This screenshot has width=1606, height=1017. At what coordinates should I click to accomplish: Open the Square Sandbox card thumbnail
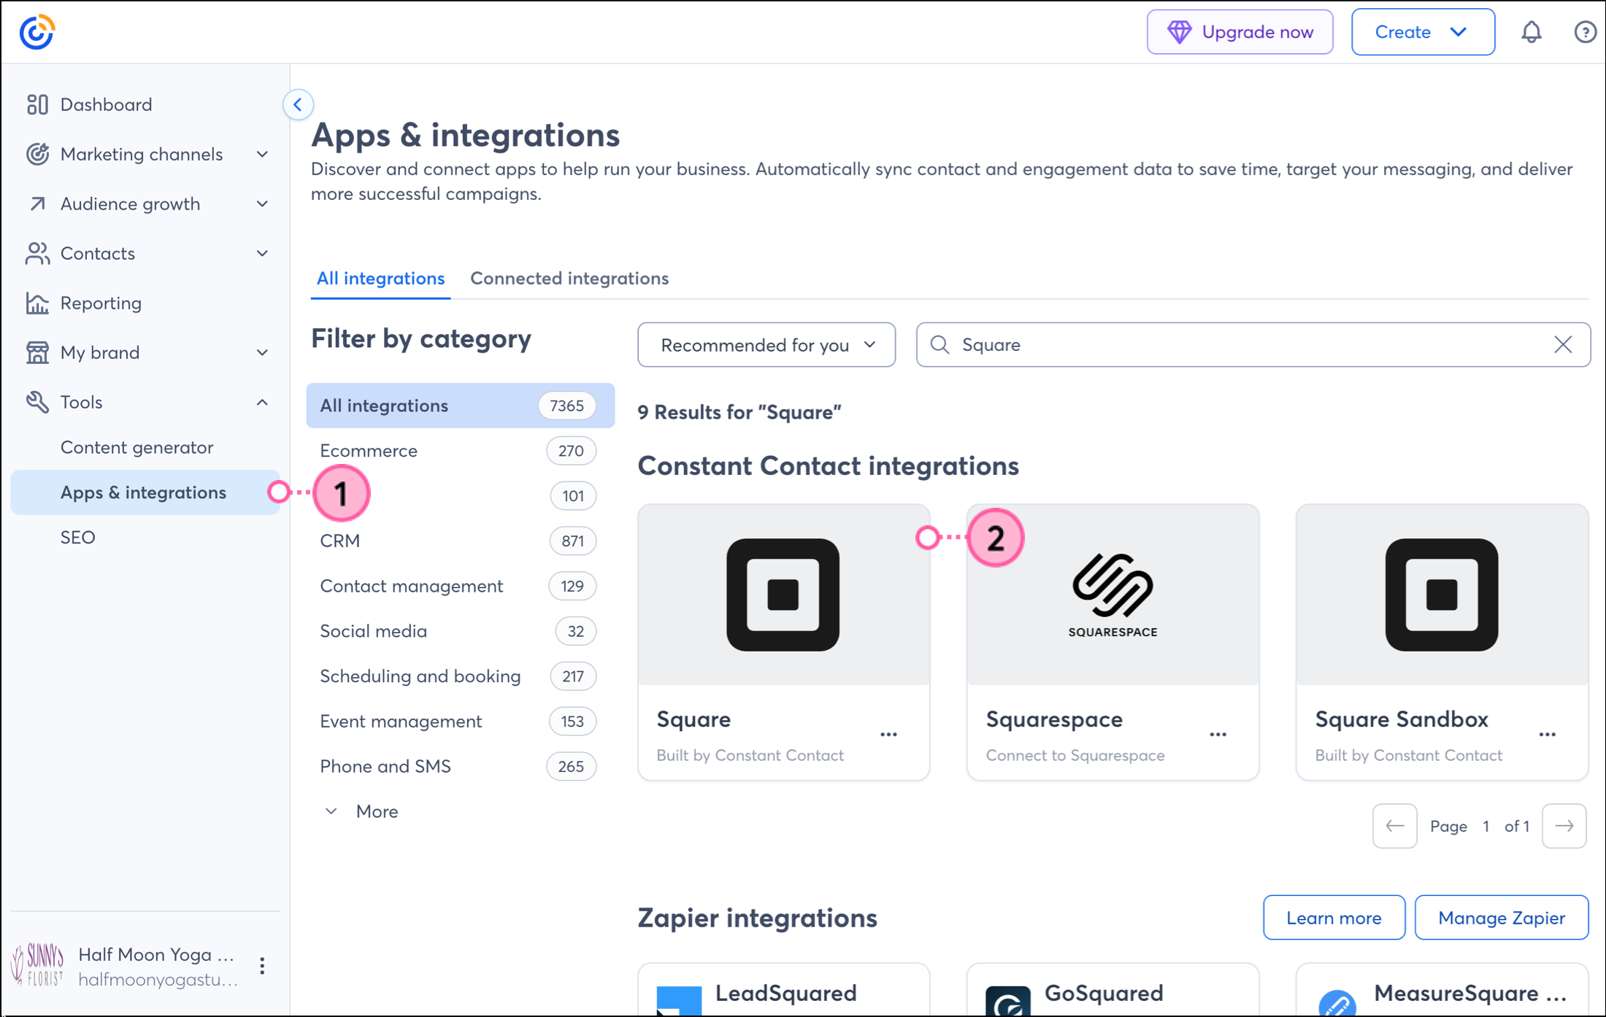pyautogui.click(x=1442, y=595)
